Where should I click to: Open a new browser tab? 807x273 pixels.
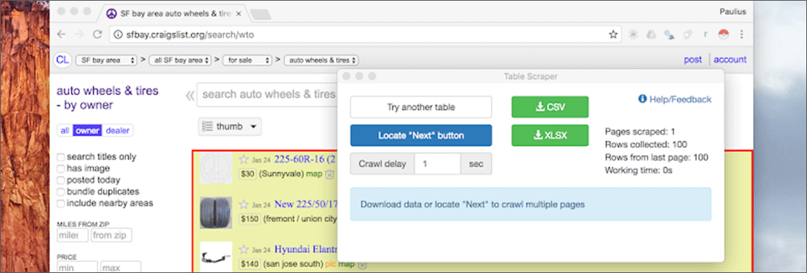pyautogui.click(x=261, y=14)
